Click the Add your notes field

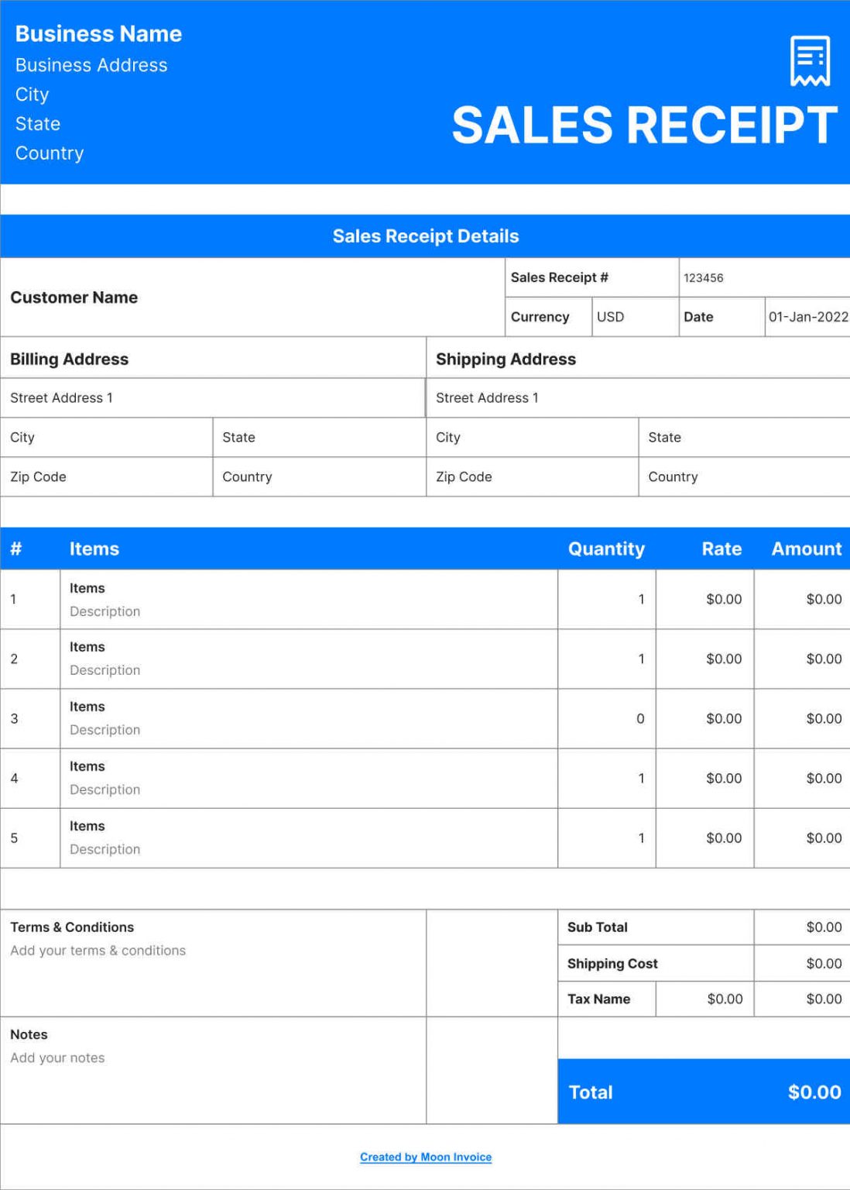tap(58, 1058)
